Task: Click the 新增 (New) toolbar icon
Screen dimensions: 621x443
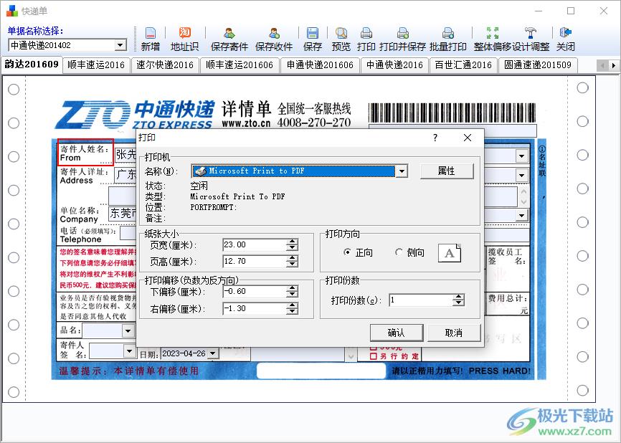Action: click(x=151, y=39)
